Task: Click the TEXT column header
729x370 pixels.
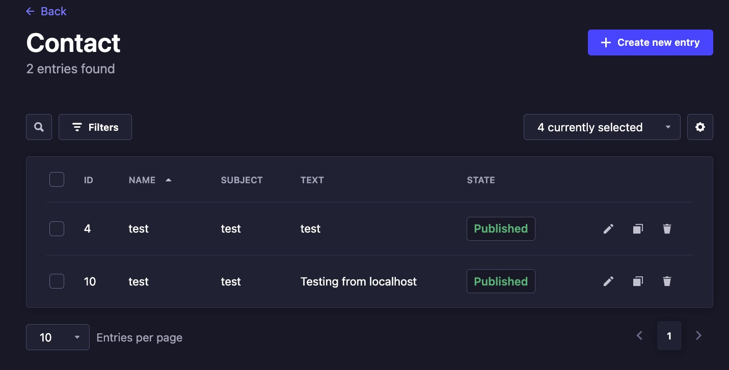Action: tap(312, 180)
